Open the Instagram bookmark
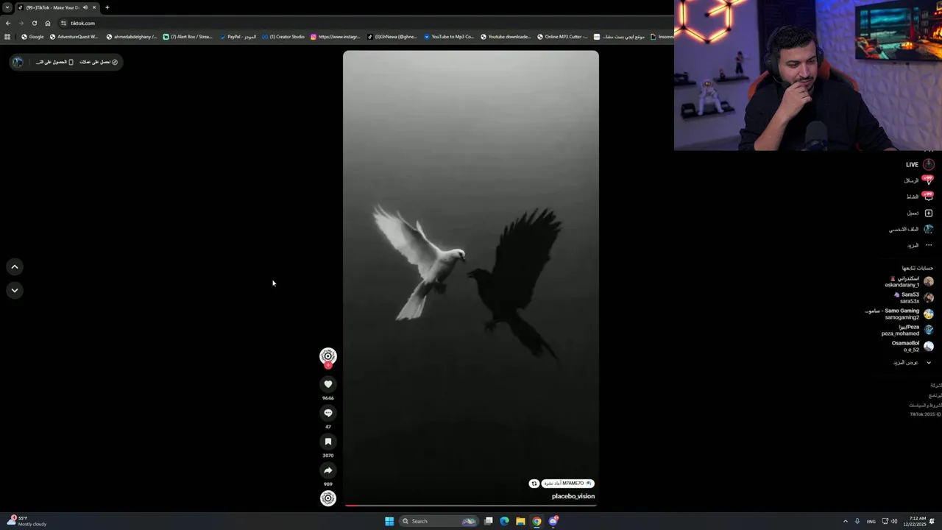942x530 pixels. click(336, 37)
